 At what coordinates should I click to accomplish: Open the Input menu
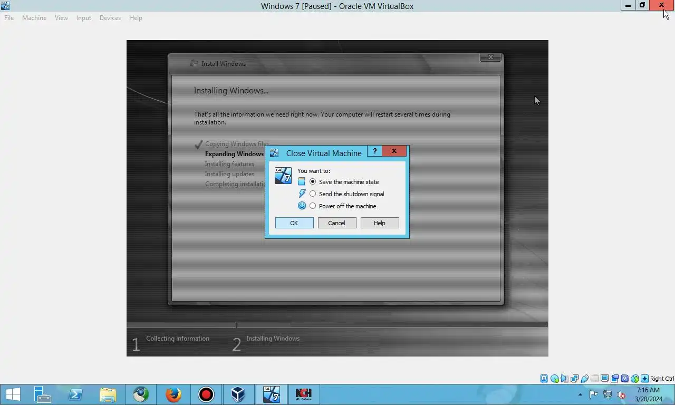[83, 17]
